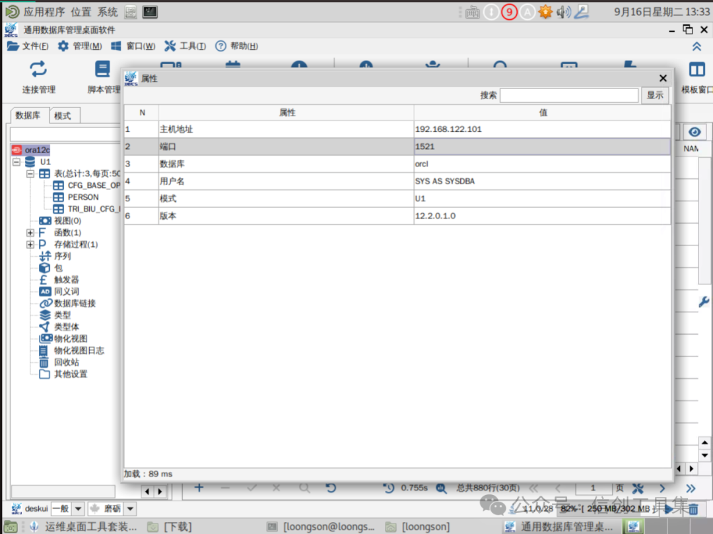The width and height of the screenshot is (713, 534).
Task: Click the scroll-up arrow on right panel
Action: tap(704, 442)
